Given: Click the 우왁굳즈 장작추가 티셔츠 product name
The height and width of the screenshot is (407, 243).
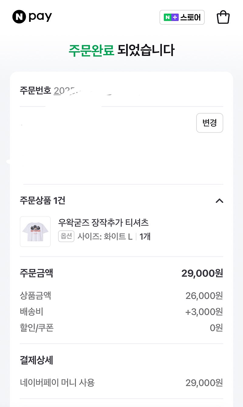Looking at the screenshot, I should pyautogui.click(x=103, y=223).
